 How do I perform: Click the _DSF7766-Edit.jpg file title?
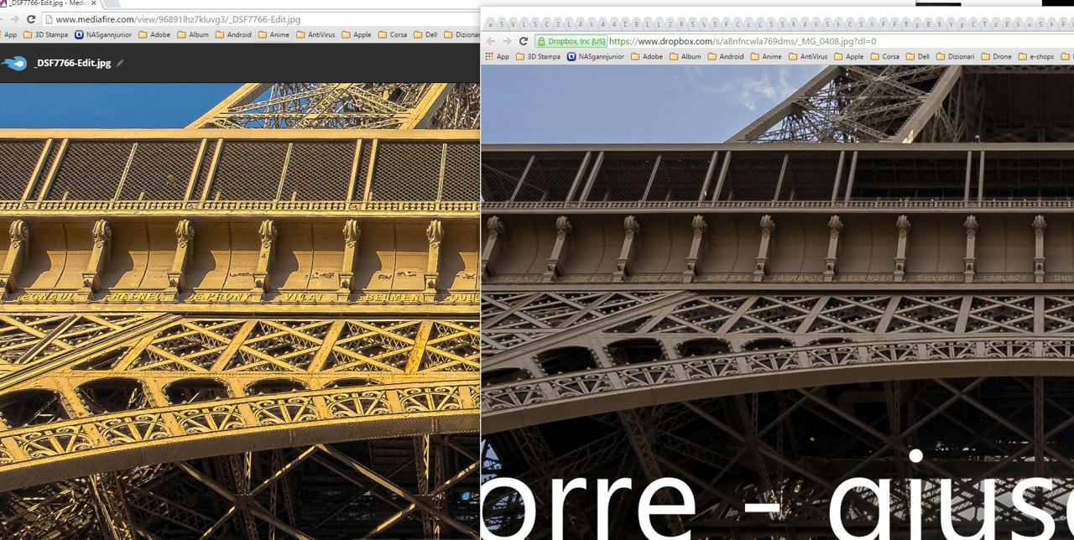[72, 63]
